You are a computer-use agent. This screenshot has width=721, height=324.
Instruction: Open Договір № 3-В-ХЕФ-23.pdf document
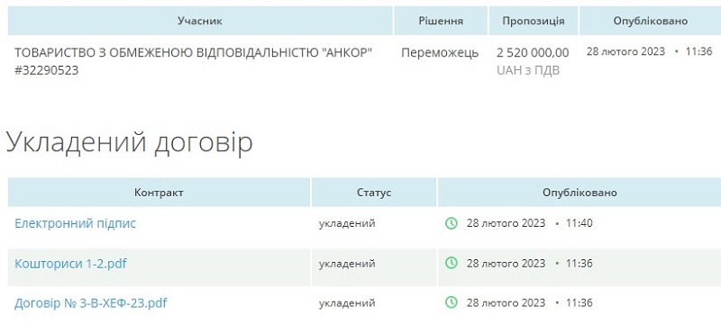coord(91,303)
